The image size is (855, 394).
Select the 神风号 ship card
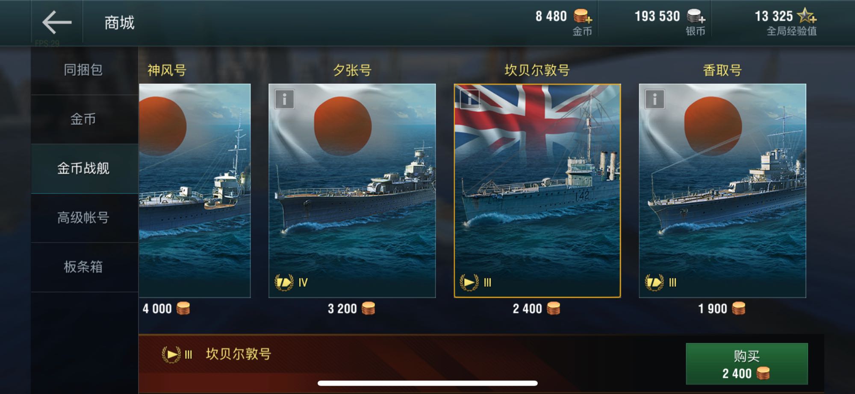(195, 190)
